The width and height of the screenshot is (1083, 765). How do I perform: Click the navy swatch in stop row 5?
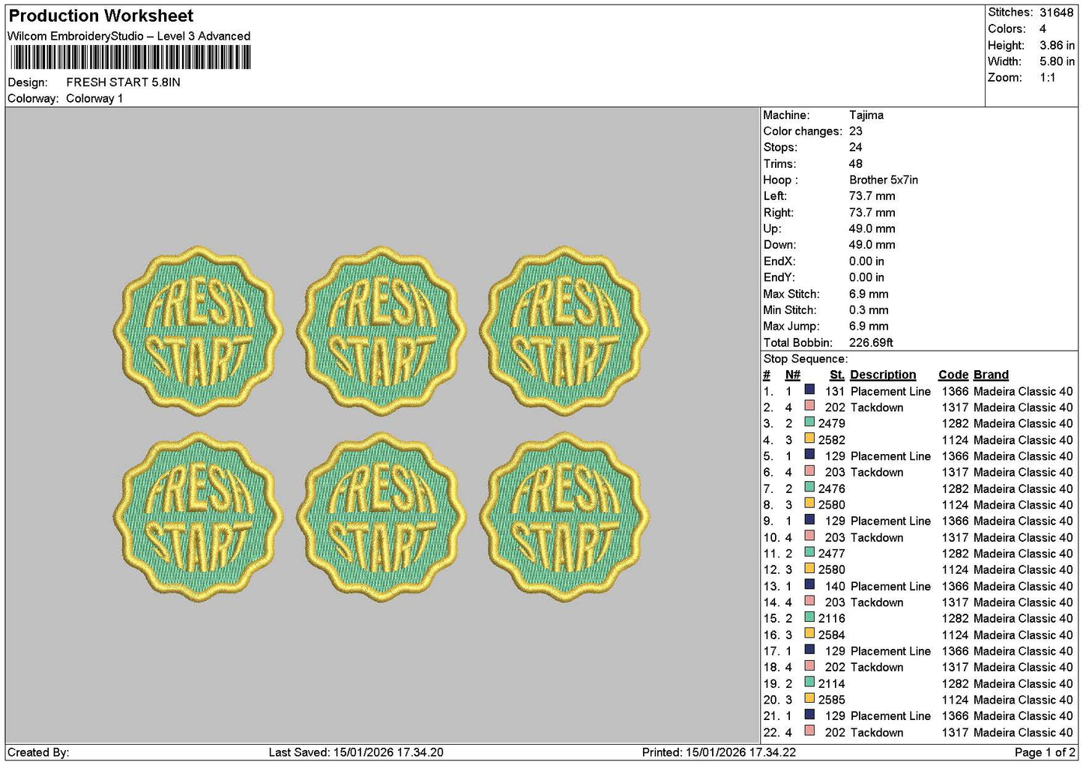pos(809,455)
